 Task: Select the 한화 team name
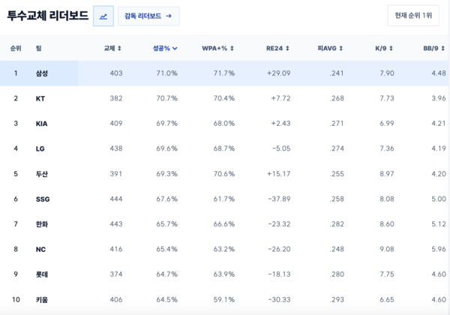pos(41,224)
